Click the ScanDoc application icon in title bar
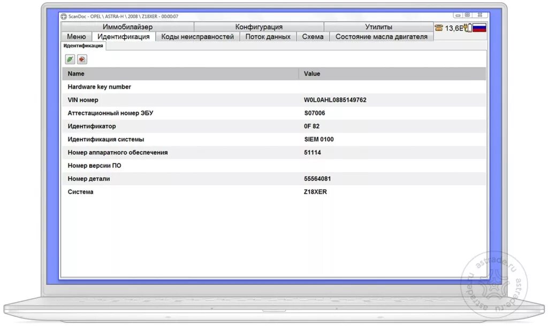Viewport: 548px width, 333px height. click(64, 17)
